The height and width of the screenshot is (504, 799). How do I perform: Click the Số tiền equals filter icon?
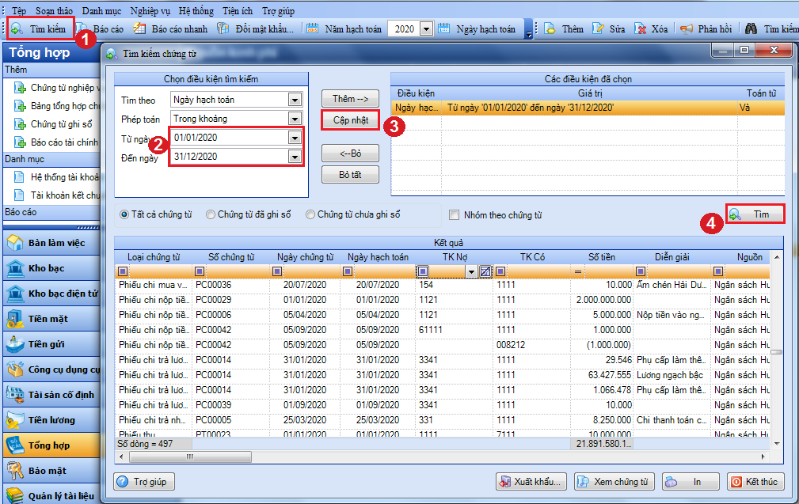coord(578,272)
